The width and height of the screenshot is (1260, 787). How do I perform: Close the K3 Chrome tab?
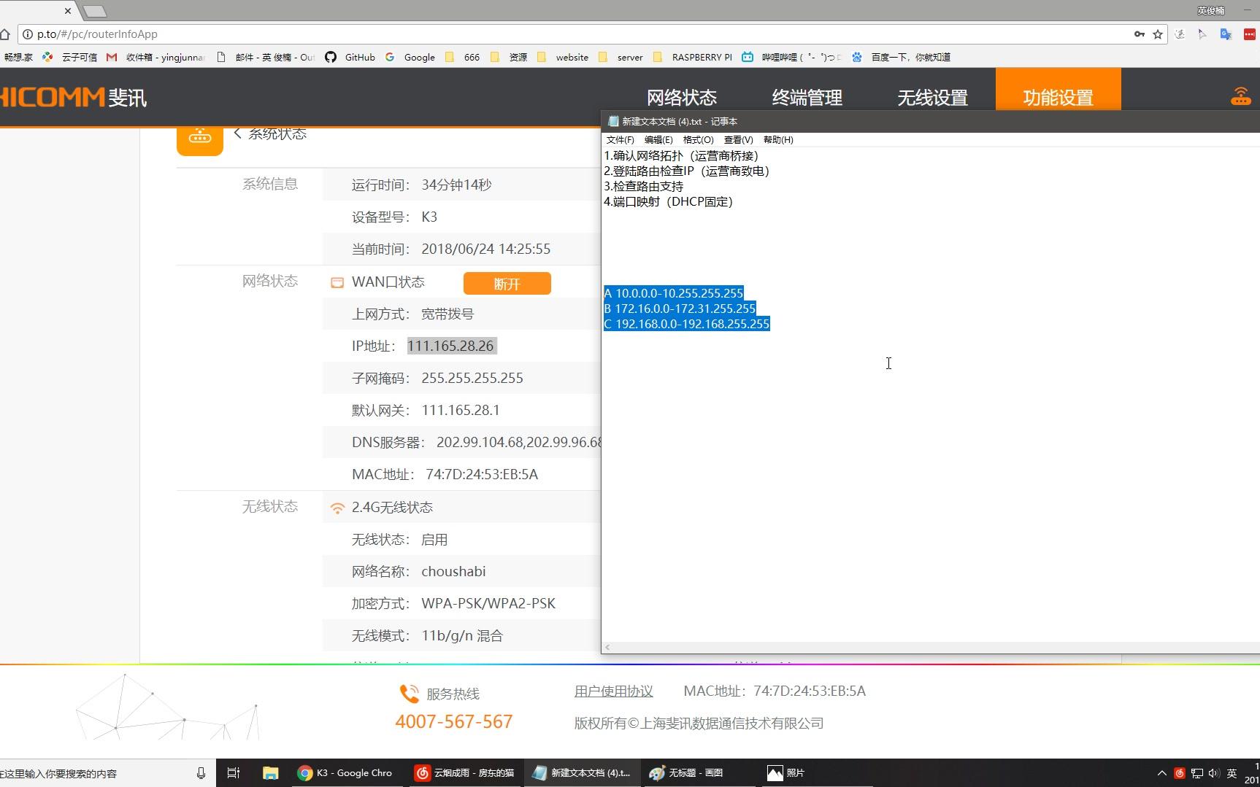pos(68,11)
